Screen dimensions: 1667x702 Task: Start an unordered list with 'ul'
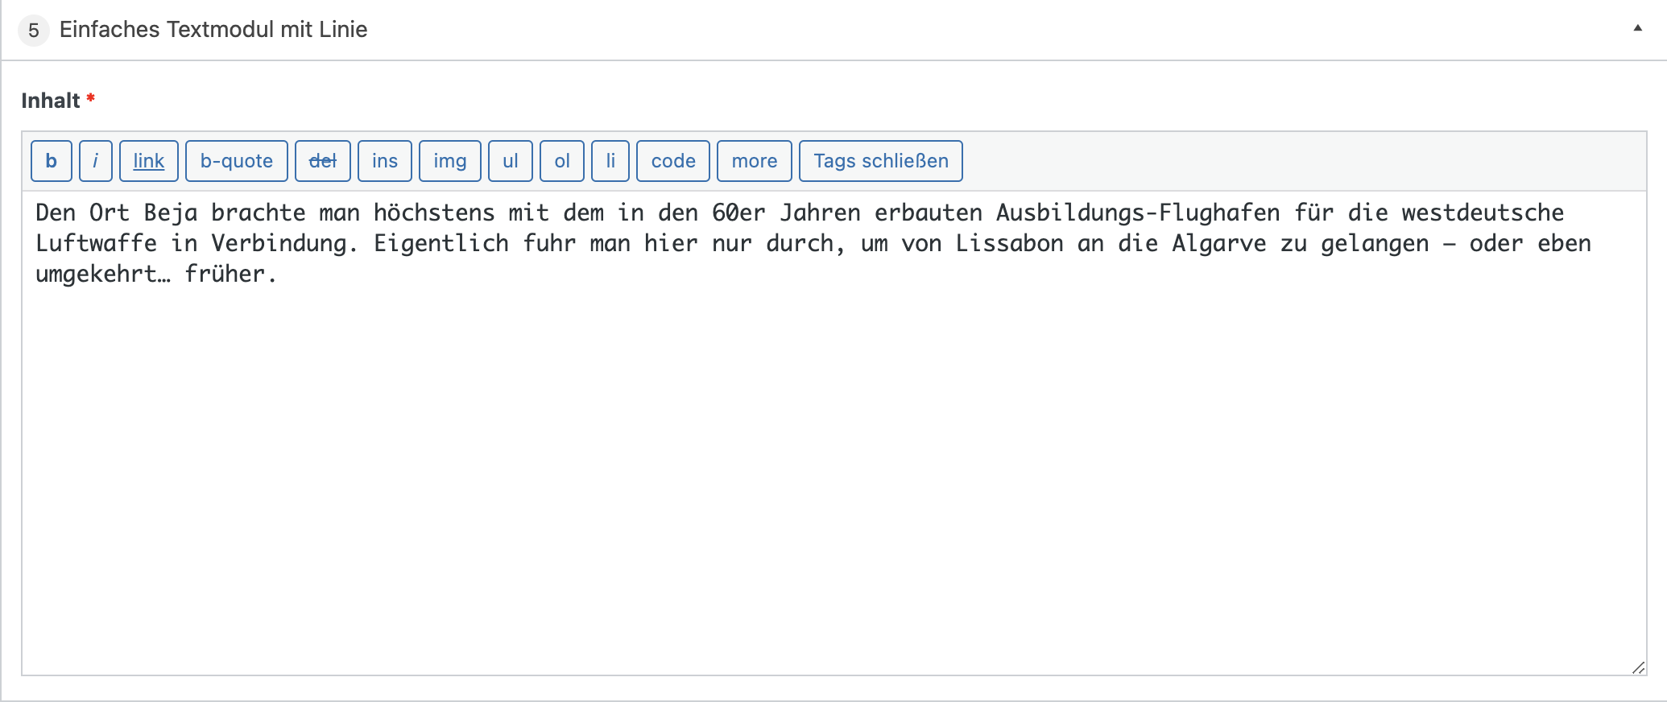tap(511, 161)
